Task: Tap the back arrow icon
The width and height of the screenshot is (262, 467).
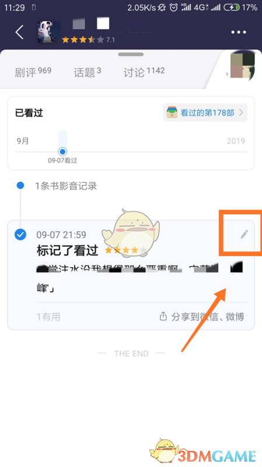Action: (x=19, y=32)
